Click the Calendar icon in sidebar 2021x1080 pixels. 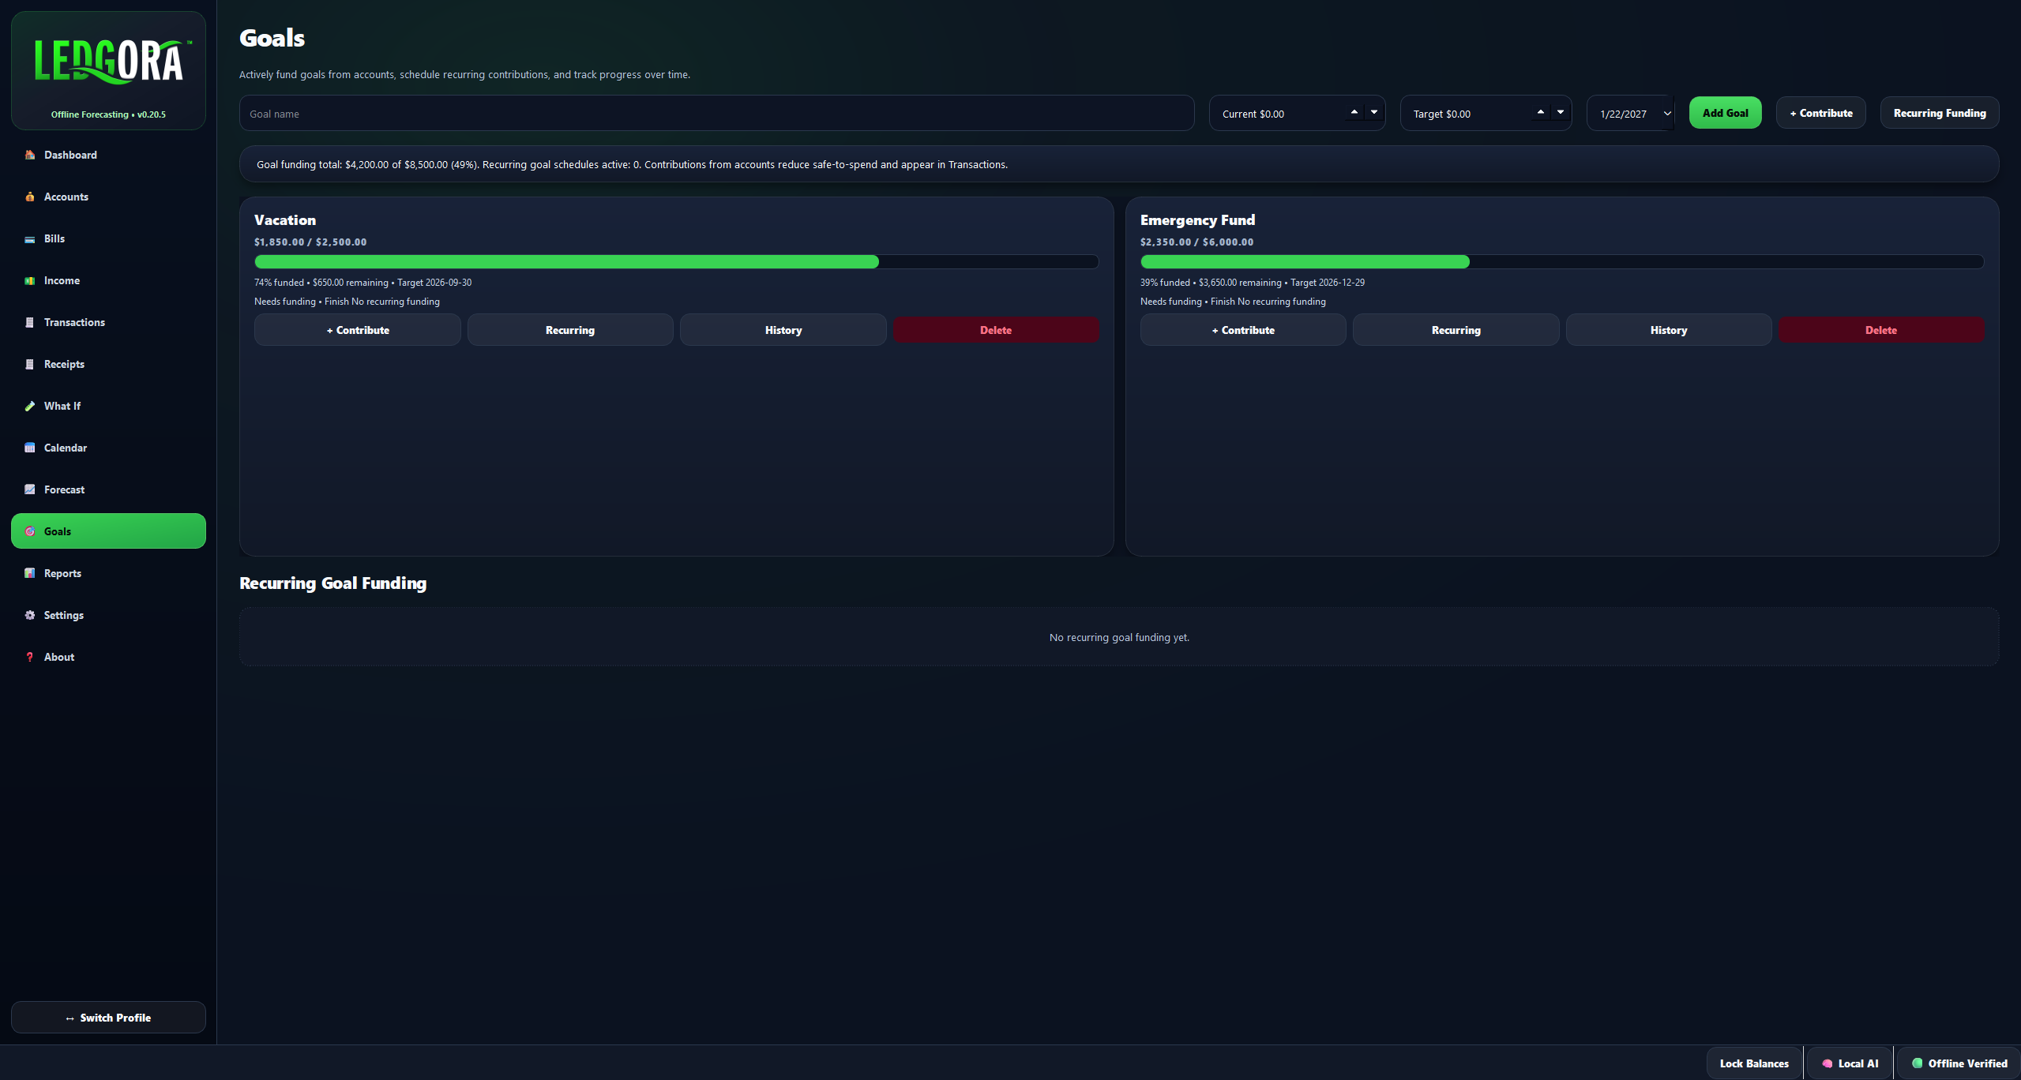(x=29, y=448)
